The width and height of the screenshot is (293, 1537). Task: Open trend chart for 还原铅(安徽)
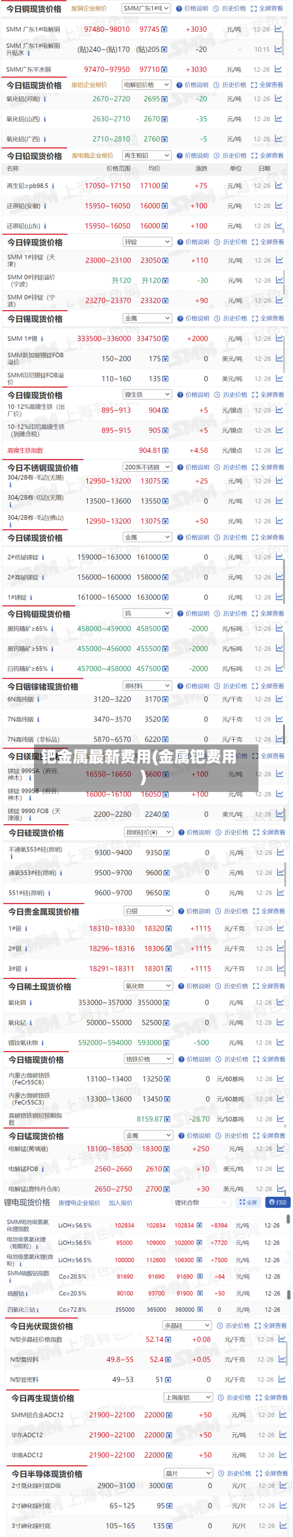click(279, 206)
